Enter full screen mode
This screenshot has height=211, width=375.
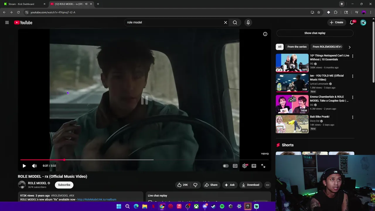coord(263,166)
